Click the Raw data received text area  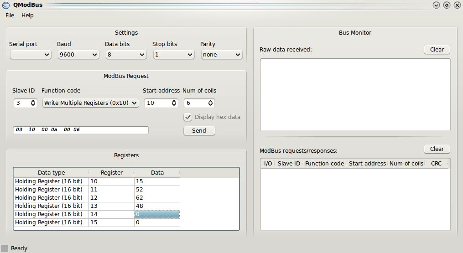[x=355, y=95]
